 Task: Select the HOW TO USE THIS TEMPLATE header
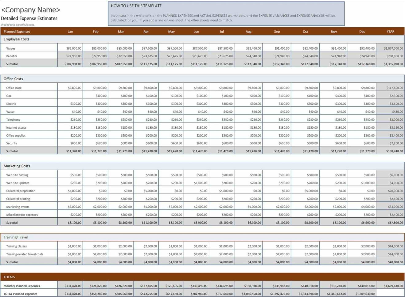coord(136,6)
